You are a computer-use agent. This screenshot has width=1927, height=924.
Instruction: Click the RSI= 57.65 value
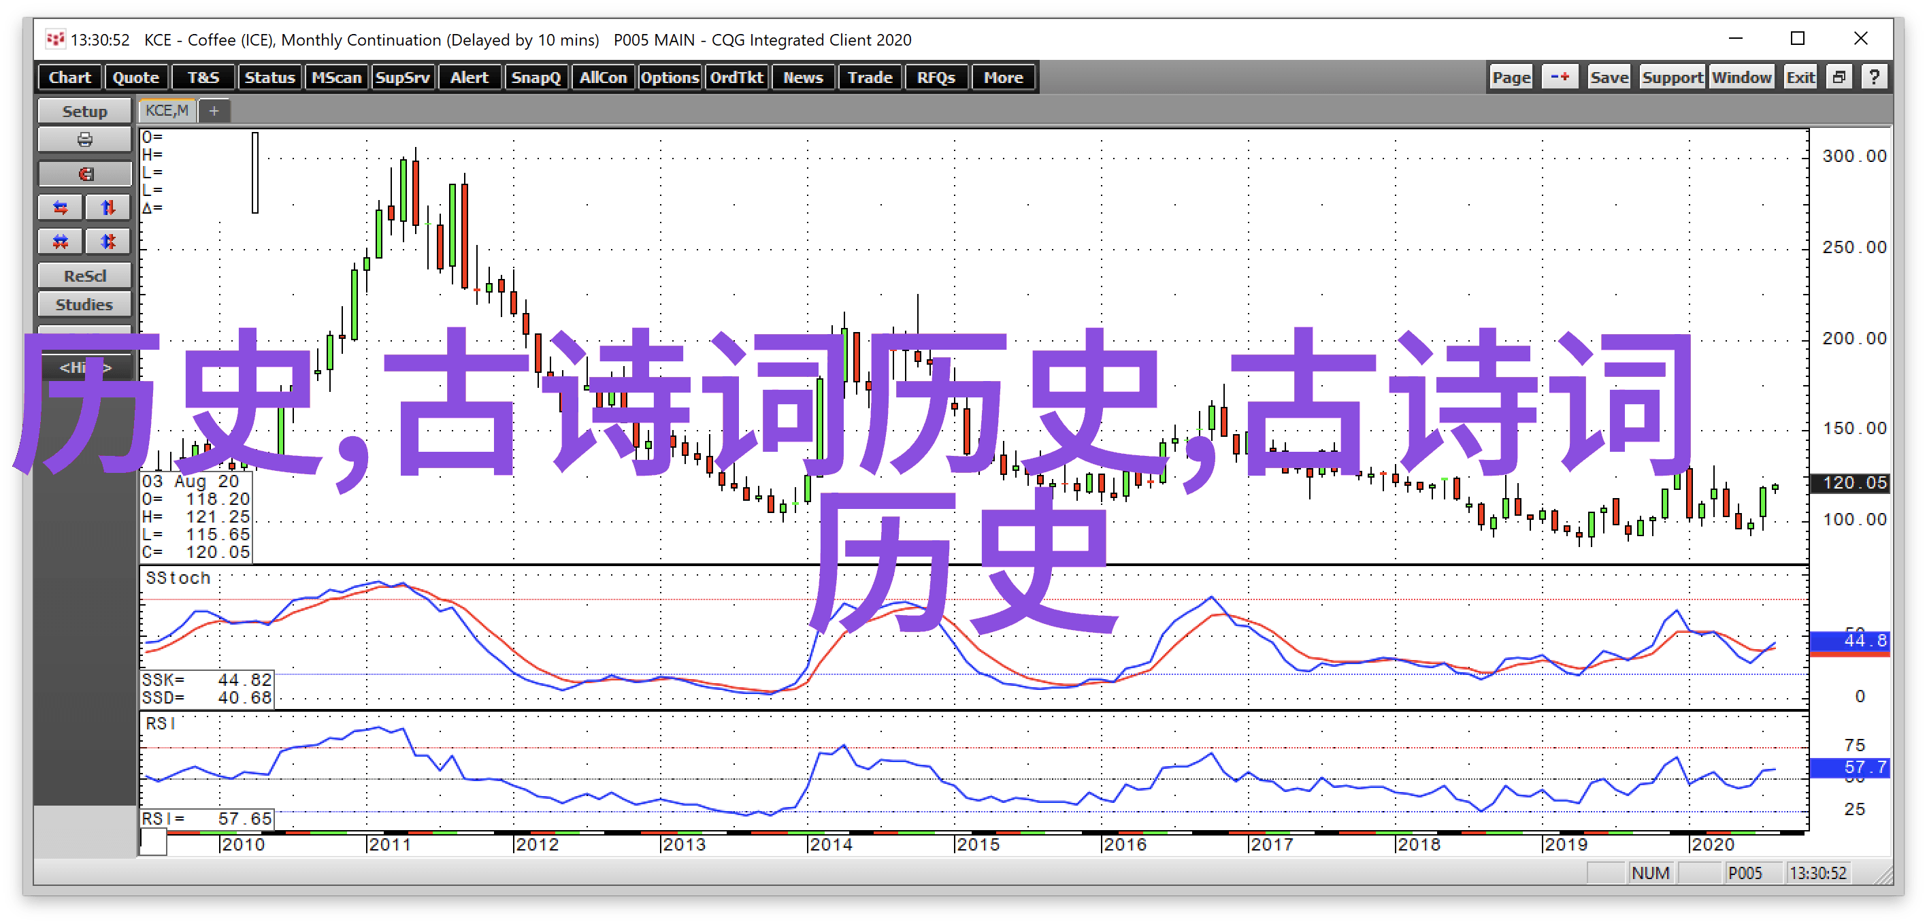pos(208,819)
